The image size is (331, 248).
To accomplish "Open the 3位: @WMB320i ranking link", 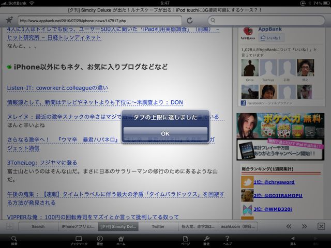I will [x=273, y=209].
